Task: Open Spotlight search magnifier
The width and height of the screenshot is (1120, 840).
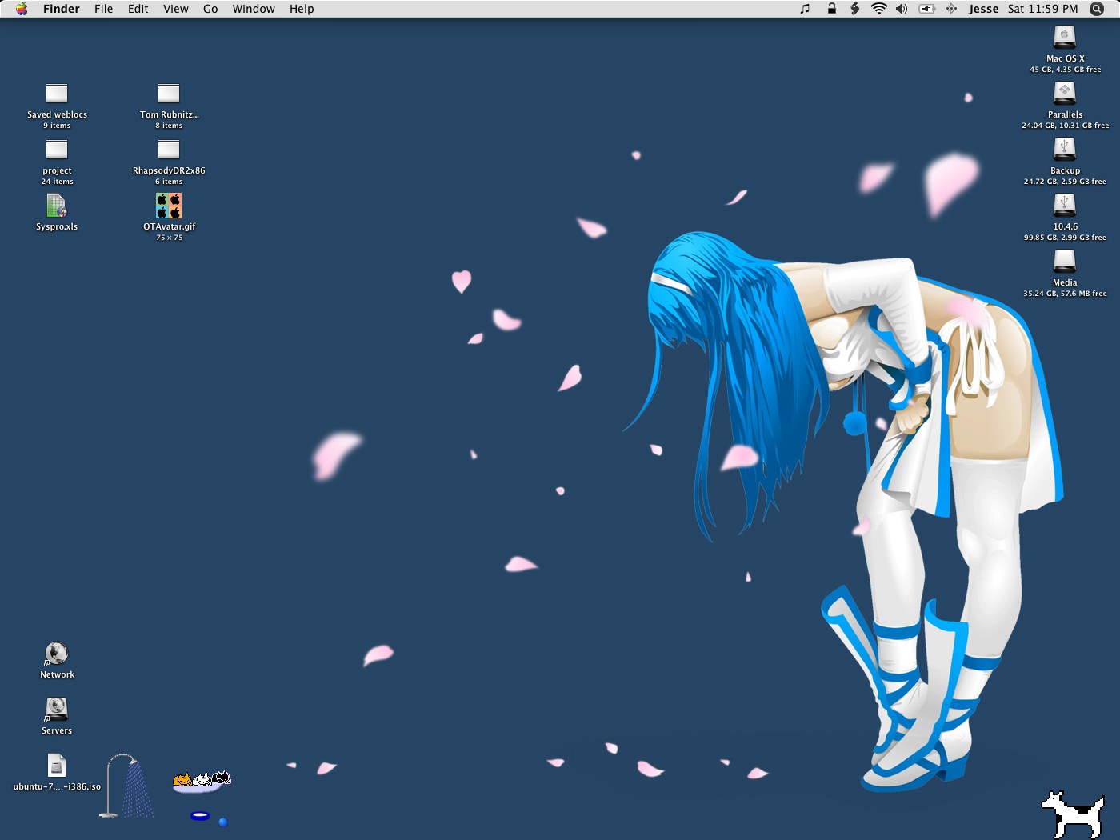Action: click(x=1097, y=9)
